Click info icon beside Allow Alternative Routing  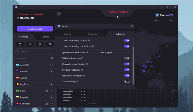coord(87,64)
